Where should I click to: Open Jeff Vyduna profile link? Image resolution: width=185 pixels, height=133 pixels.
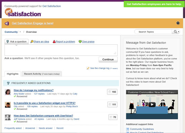click(x=19, y=119)
